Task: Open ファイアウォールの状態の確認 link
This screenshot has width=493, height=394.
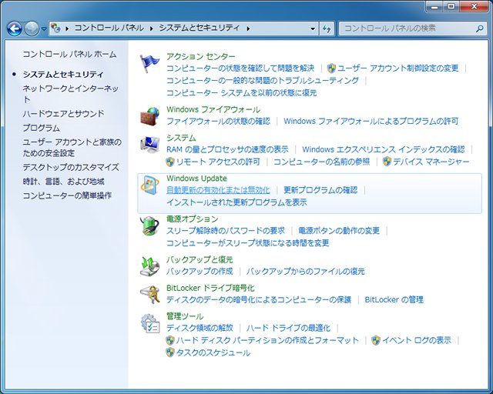Action: [x=218, y=122]
